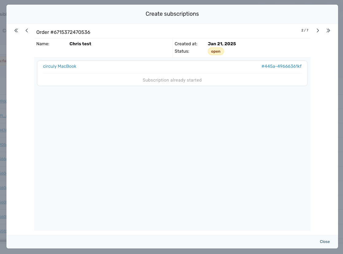
Task: Click the open status badge
Action: [x=216, y=51]
